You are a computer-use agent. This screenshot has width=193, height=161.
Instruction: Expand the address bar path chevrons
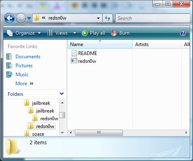(x=44, y=18)
